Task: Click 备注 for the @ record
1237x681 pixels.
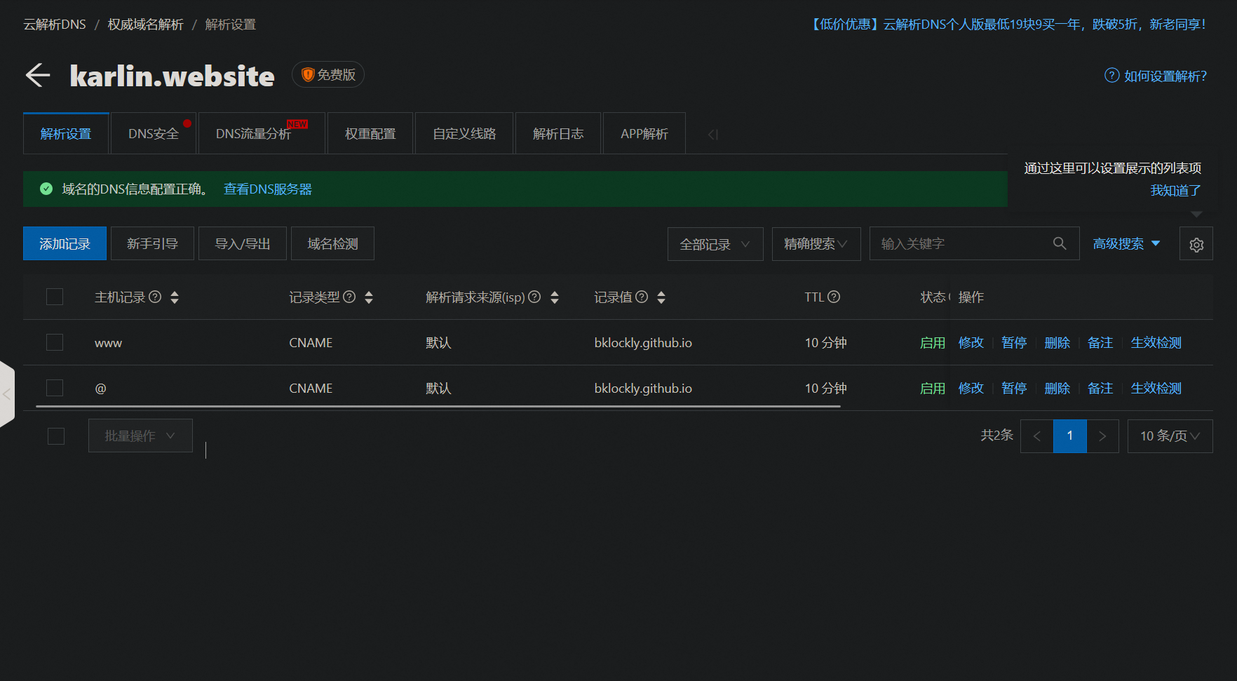Action: [1100, 388]
